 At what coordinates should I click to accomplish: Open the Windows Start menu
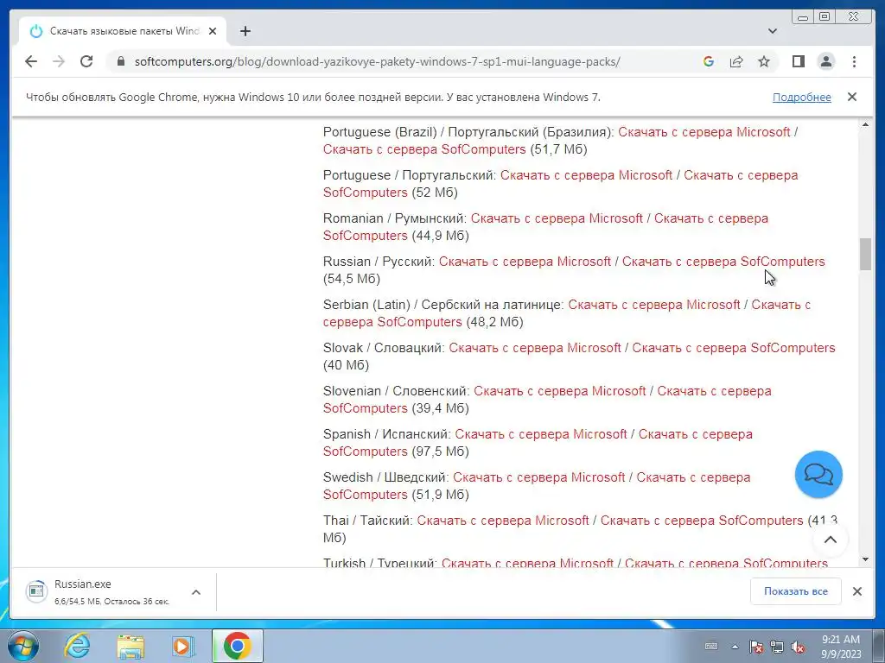click(x=22, y=646)
